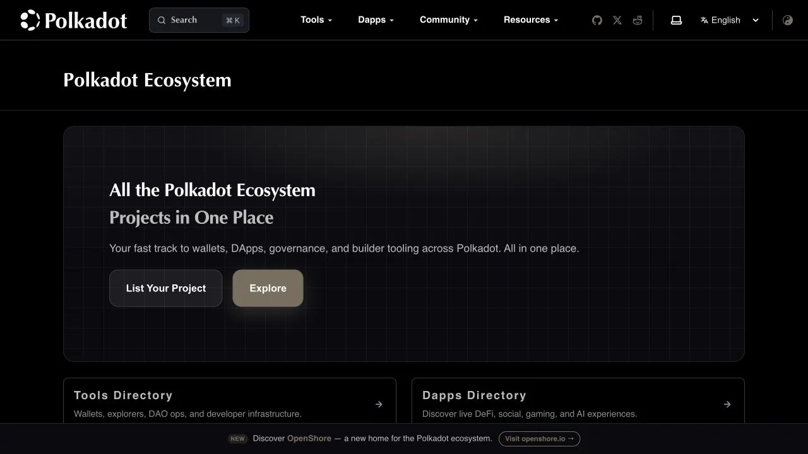The image size is (808, 454).
Task: Click 'Your fast track to wallets' paragraph
Action: 344,248
